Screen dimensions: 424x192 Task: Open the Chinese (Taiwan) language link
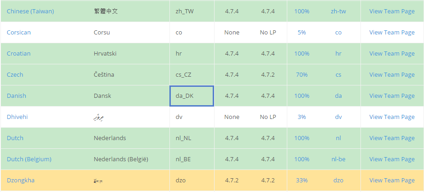coord(30,11)
